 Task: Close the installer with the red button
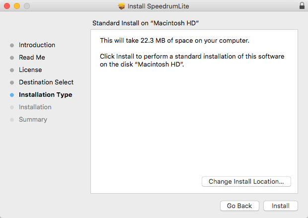pyautogui.click(x=6, y=6)
